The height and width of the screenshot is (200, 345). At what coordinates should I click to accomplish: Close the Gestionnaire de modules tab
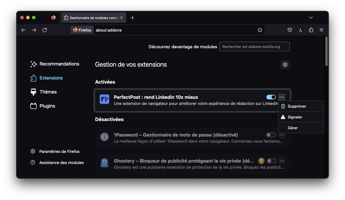point(121,18)
